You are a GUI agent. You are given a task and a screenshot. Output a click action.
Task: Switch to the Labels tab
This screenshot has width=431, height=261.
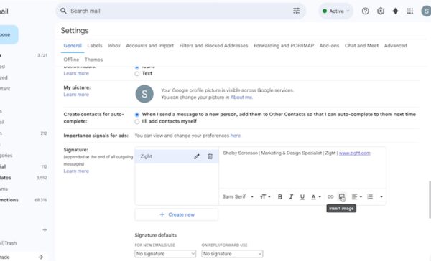click(x=95, y=46)
